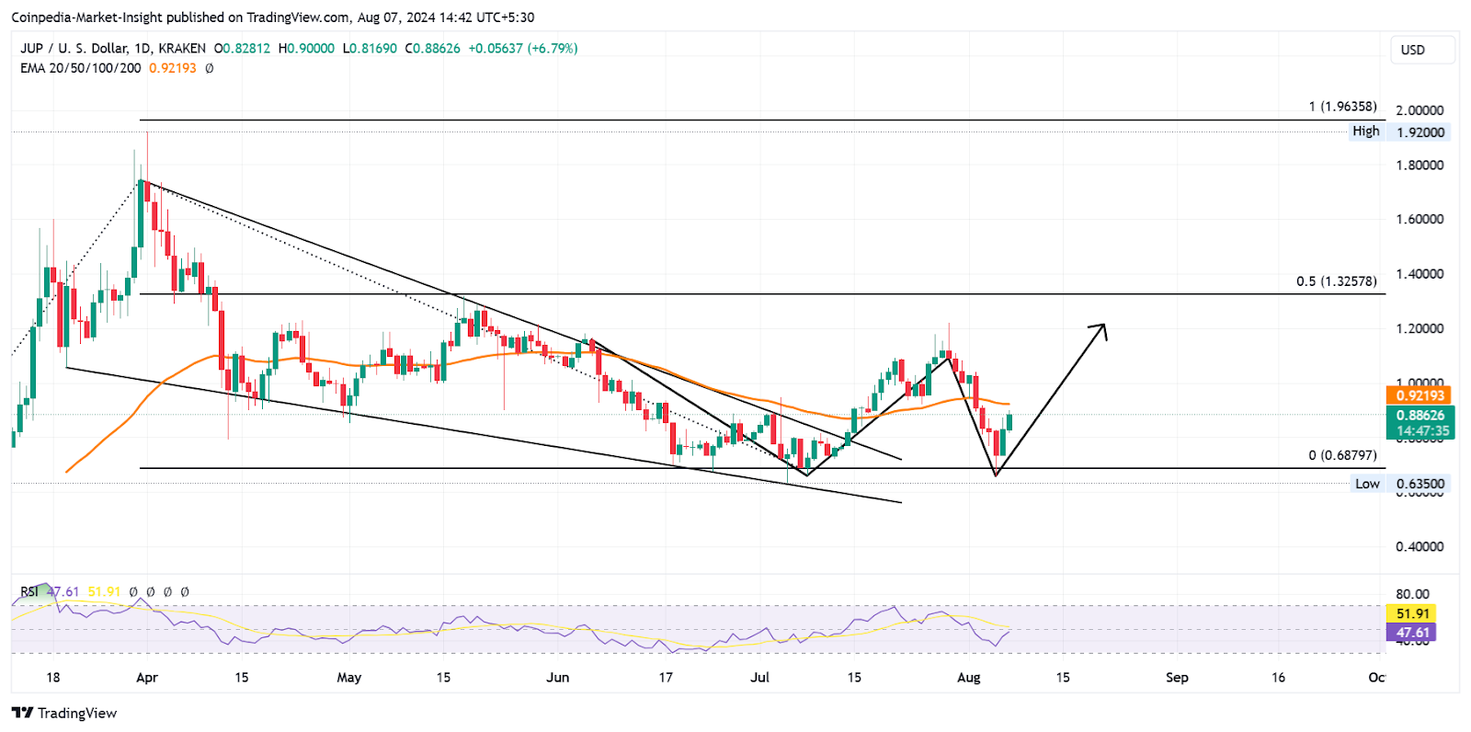The width and height of the screenshot is (1471, 732).
Task: Click the 1.20000 price axis label
Action: click(1420, 328)
